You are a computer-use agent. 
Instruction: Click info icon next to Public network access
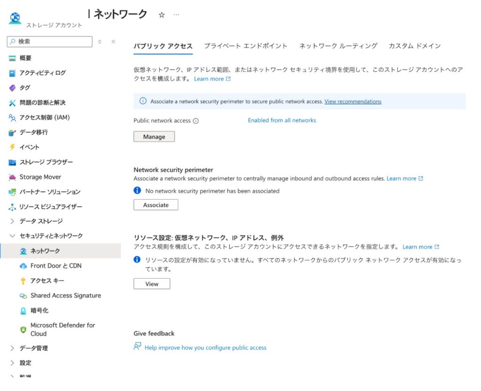(196, 121)
